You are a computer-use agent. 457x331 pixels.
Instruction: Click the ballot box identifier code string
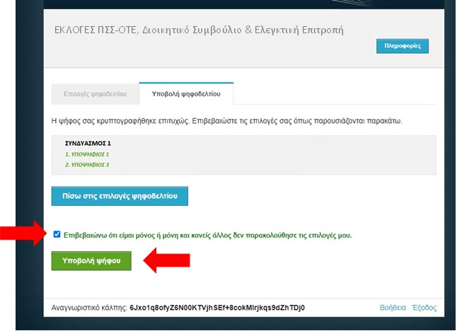pos(216,308)
